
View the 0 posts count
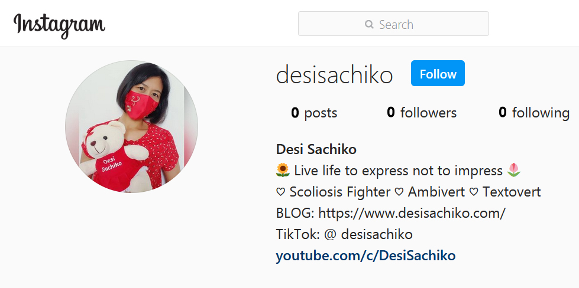point(314,112)
